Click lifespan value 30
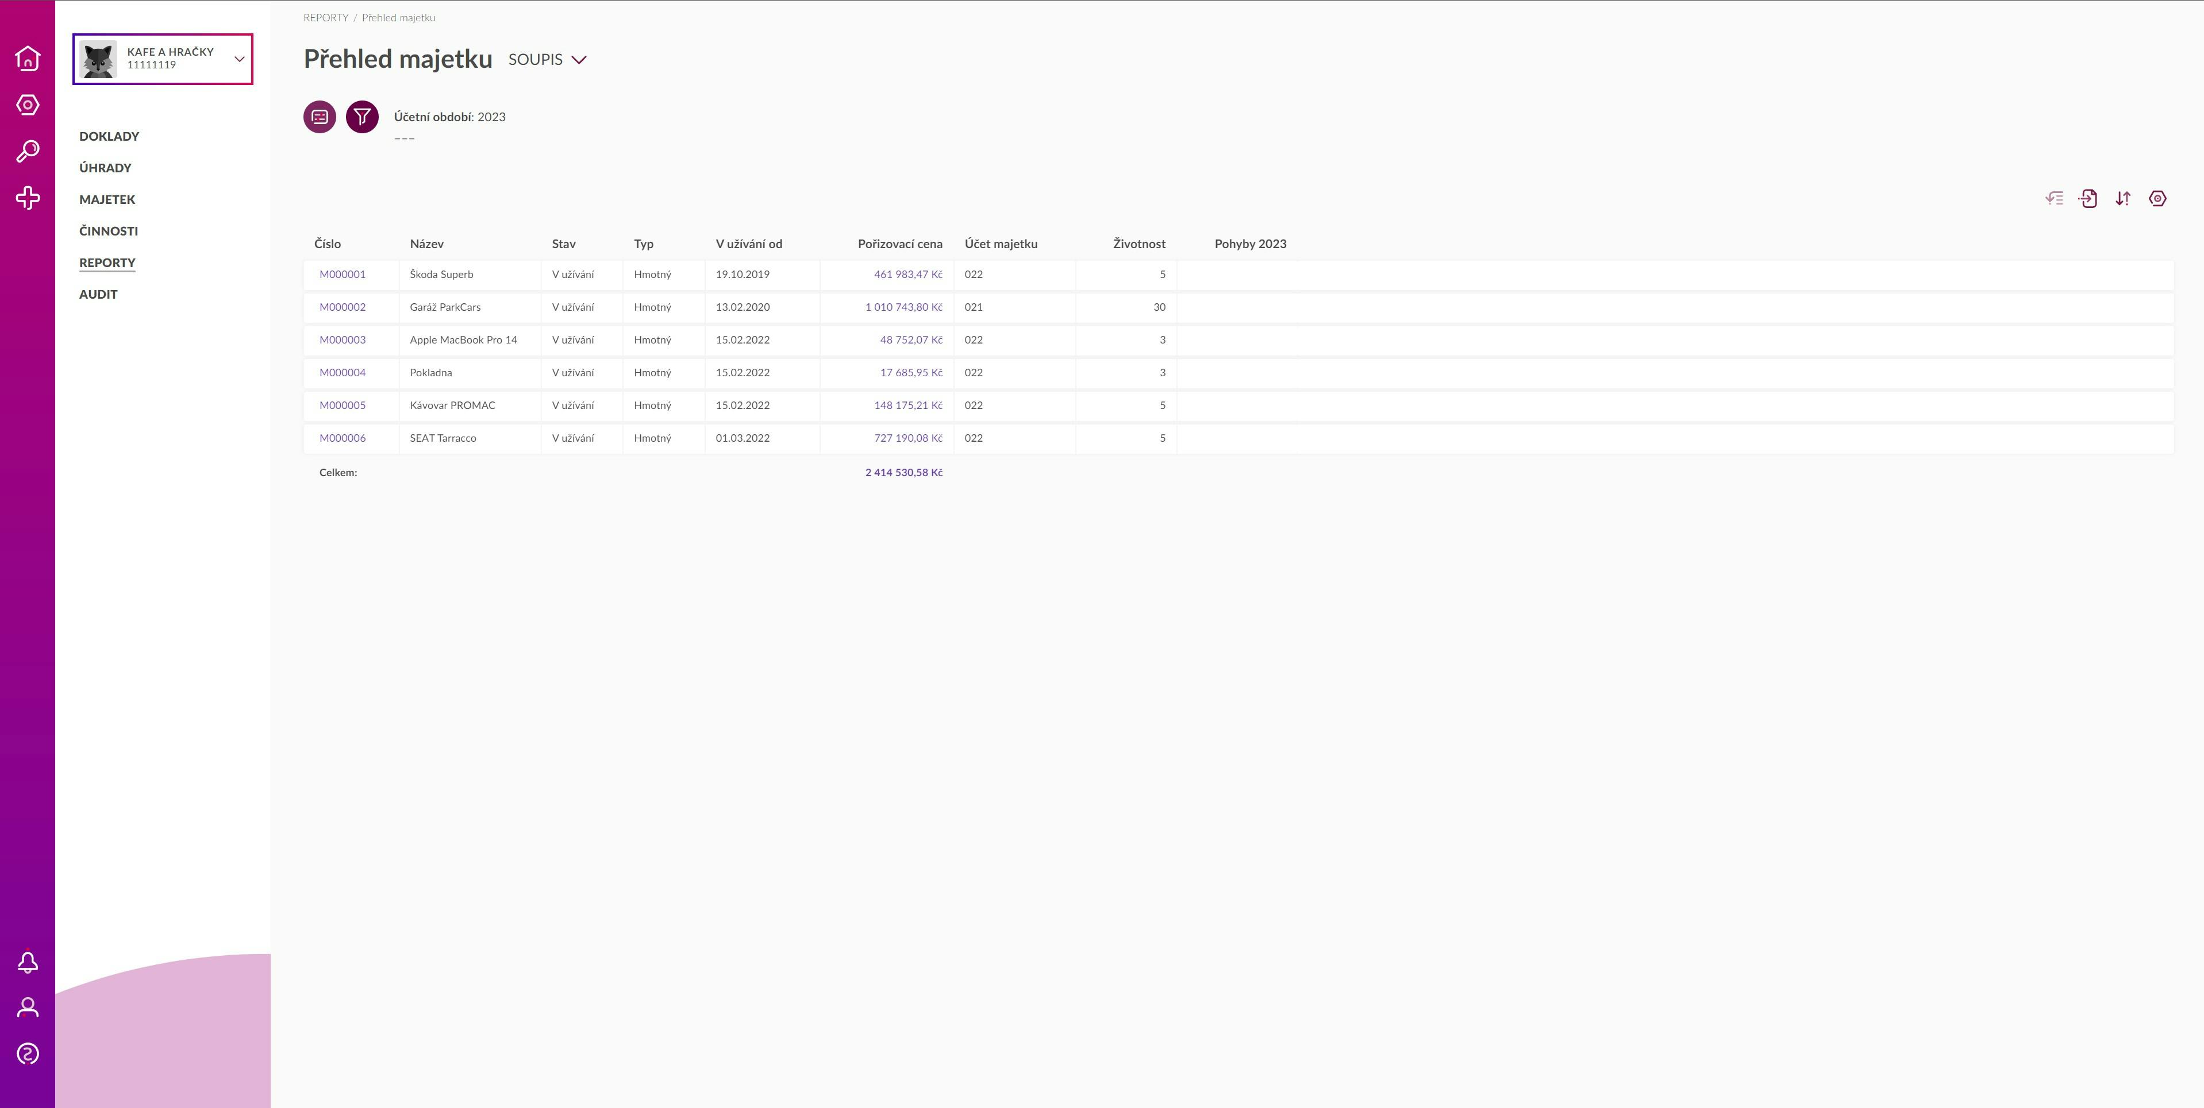Screen dimensions: 2204x1108 click(1159, 307)
